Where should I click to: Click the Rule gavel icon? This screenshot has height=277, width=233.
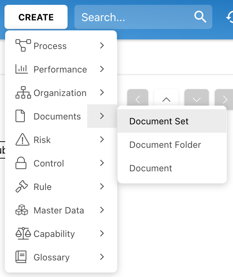[22, 187]
